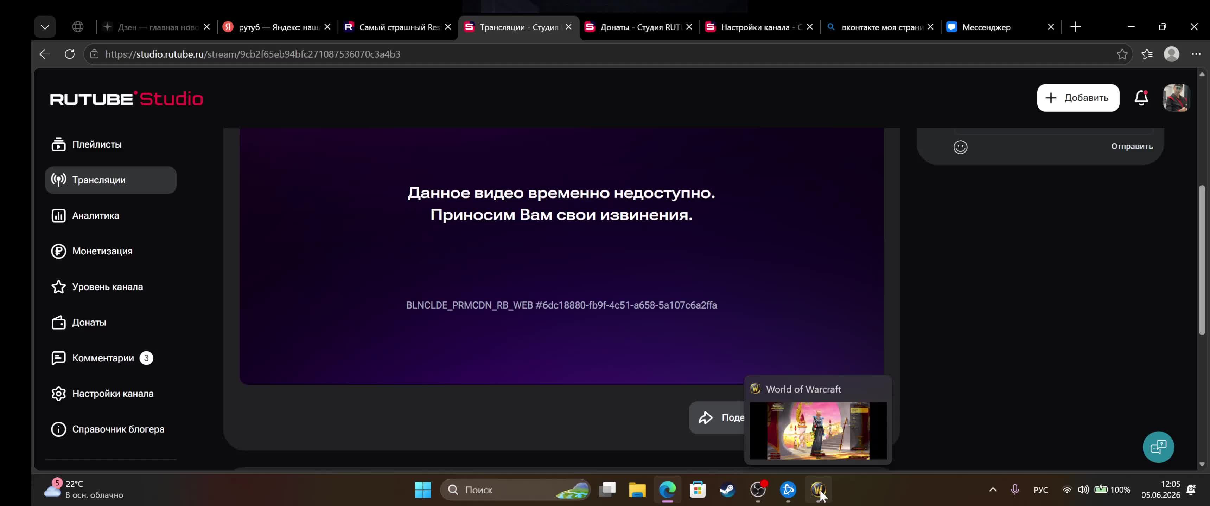Open clock and date 12:05
The image size is (1210, 506).
tap(1161, 489)
